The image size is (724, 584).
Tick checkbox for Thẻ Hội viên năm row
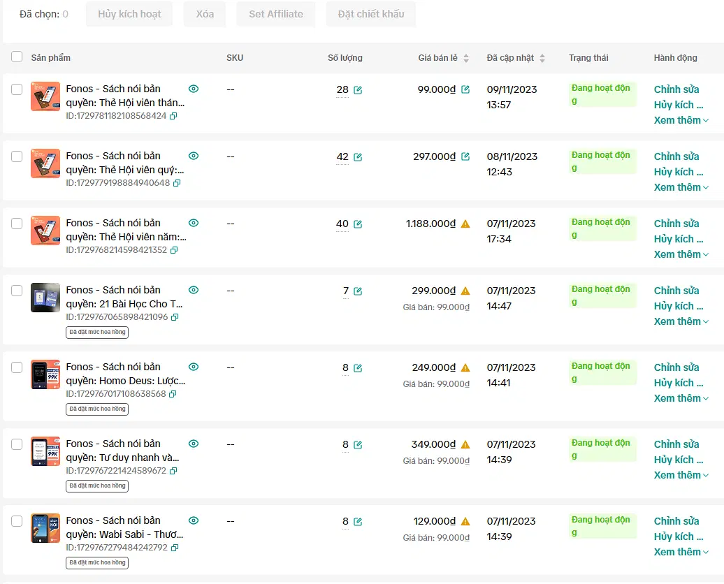pos(17,224)
